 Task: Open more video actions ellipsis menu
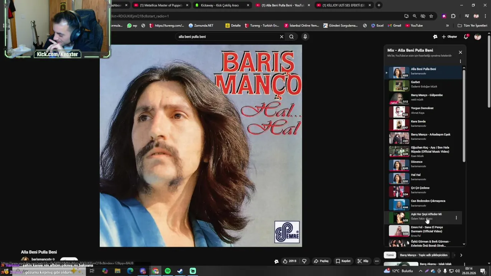[377, 261]
